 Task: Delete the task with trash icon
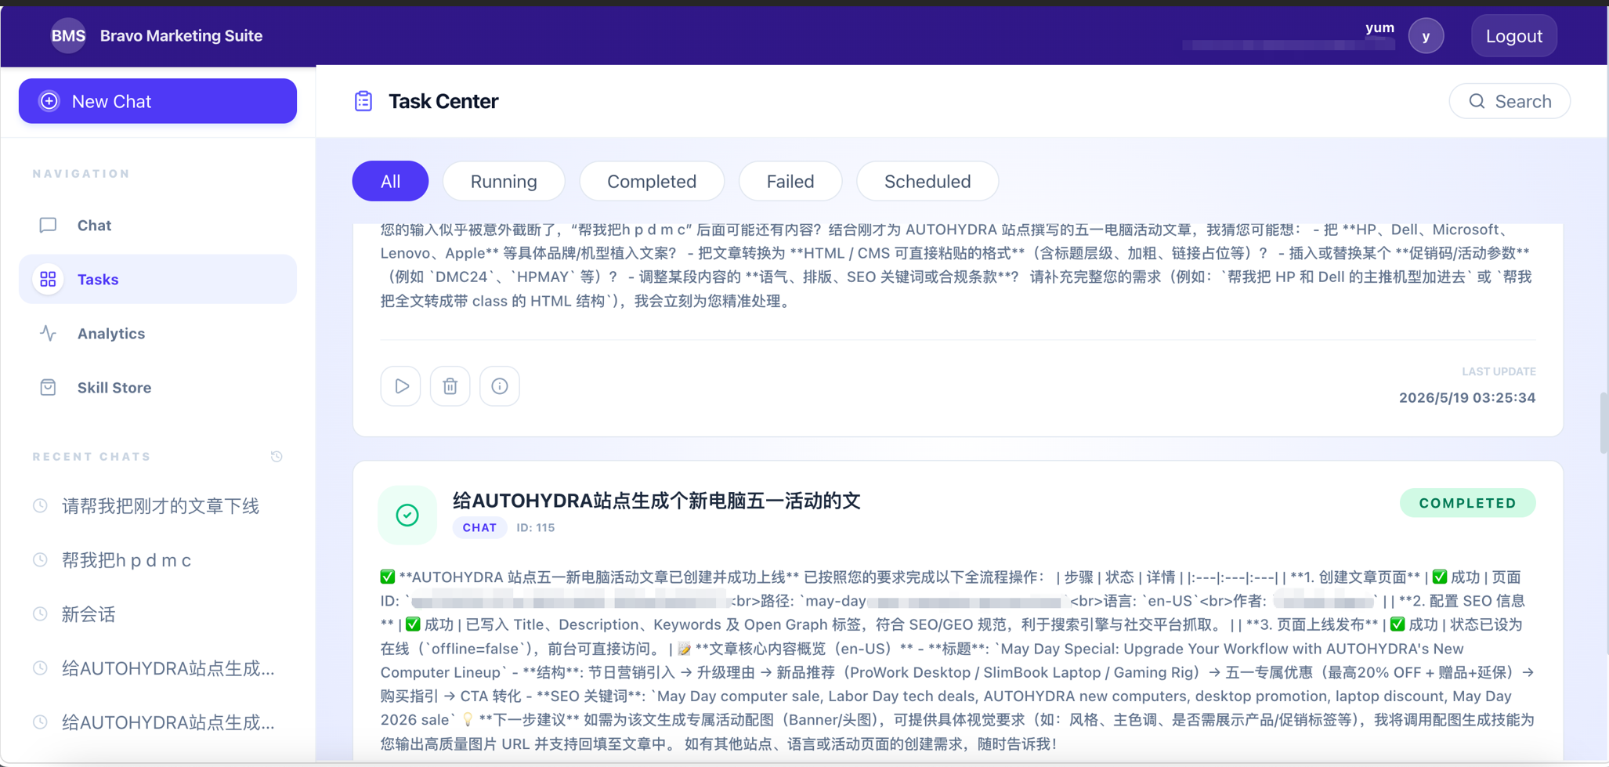tap(450, 386)
